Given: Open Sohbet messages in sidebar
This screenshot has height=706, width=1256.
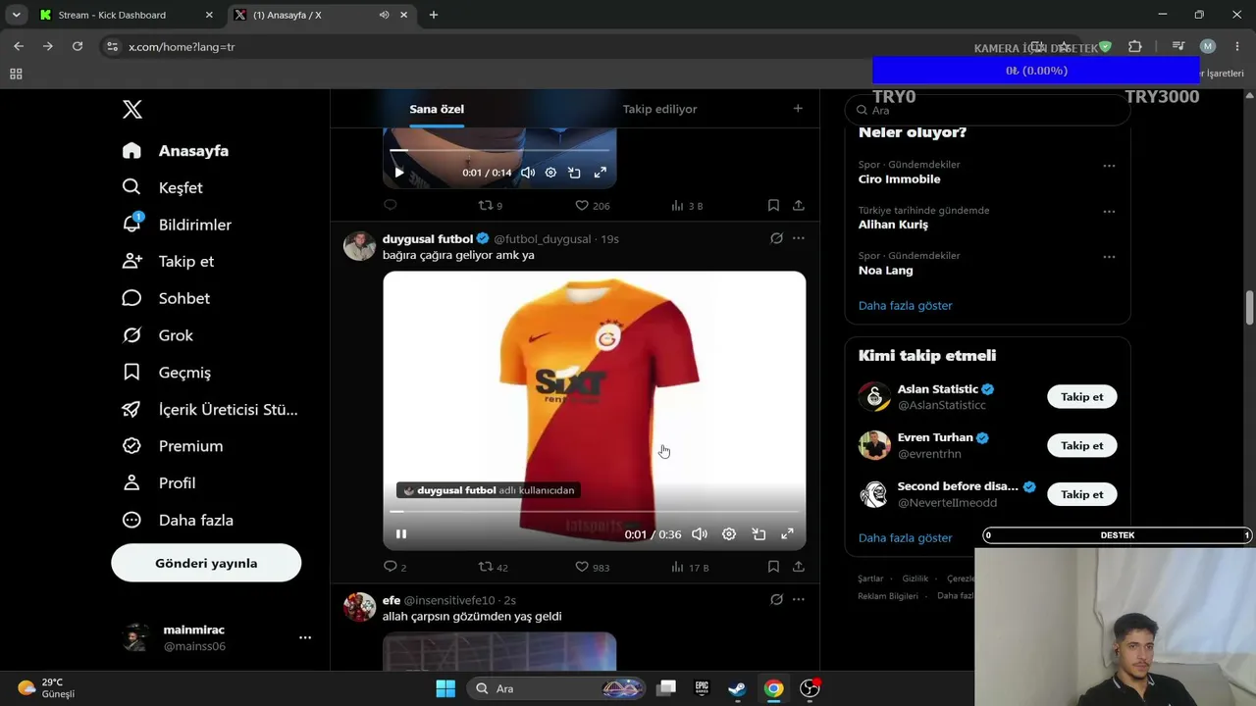Looking at the screenshot, I should (165, 298).
